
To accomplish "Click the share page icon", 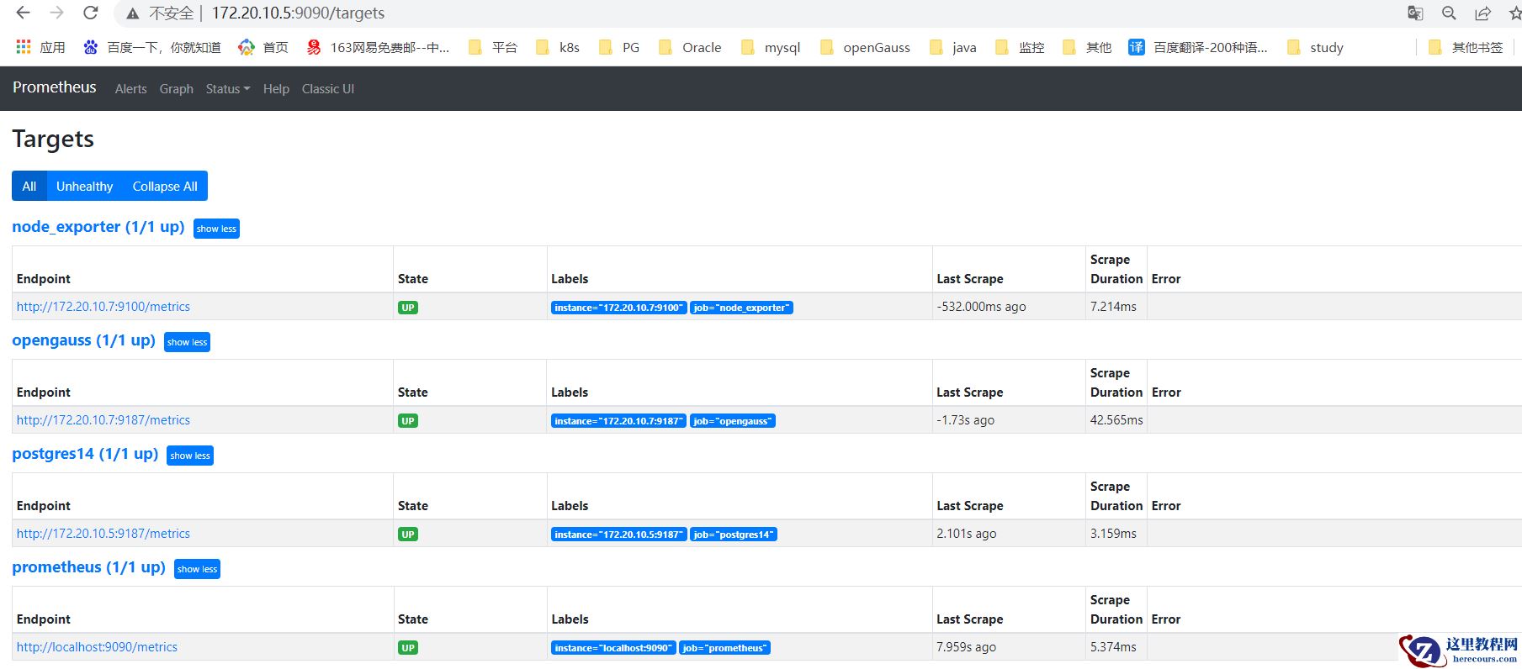I will 1482,13.
